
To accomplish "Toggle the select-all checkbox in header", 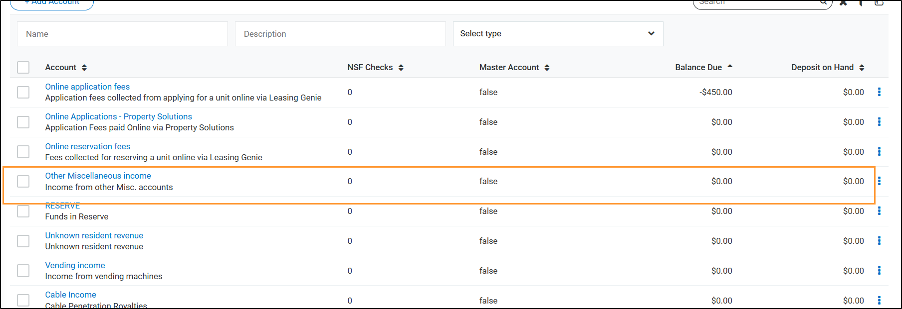I will [x=23, y=67].
